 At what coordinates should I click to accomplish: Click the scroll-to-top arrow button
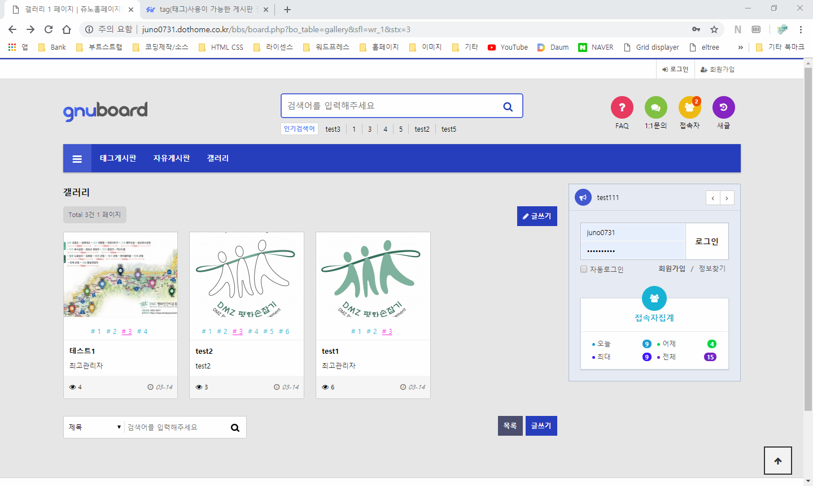pos(777,461)
